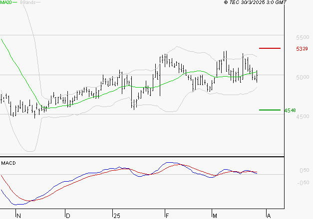The height and width of the screenshot is (219, 313).
Task: Click the BBands legend label
Action: click(28, 2)
